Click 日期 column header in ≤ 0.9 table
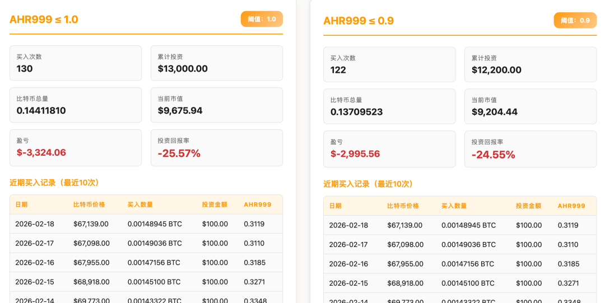The image size is (605, 303). click(x=336, y=206)
